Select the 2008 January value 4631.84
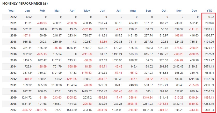217x113 pixels. pos(27,104)
